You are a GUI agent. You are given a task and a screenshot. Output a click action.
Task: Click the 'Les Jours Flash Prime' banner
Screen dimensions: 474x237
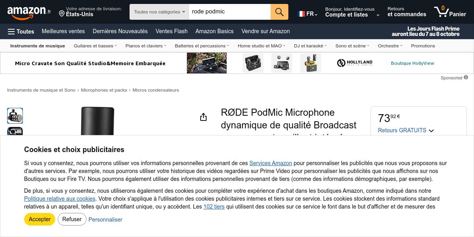(x=426, y=31)
